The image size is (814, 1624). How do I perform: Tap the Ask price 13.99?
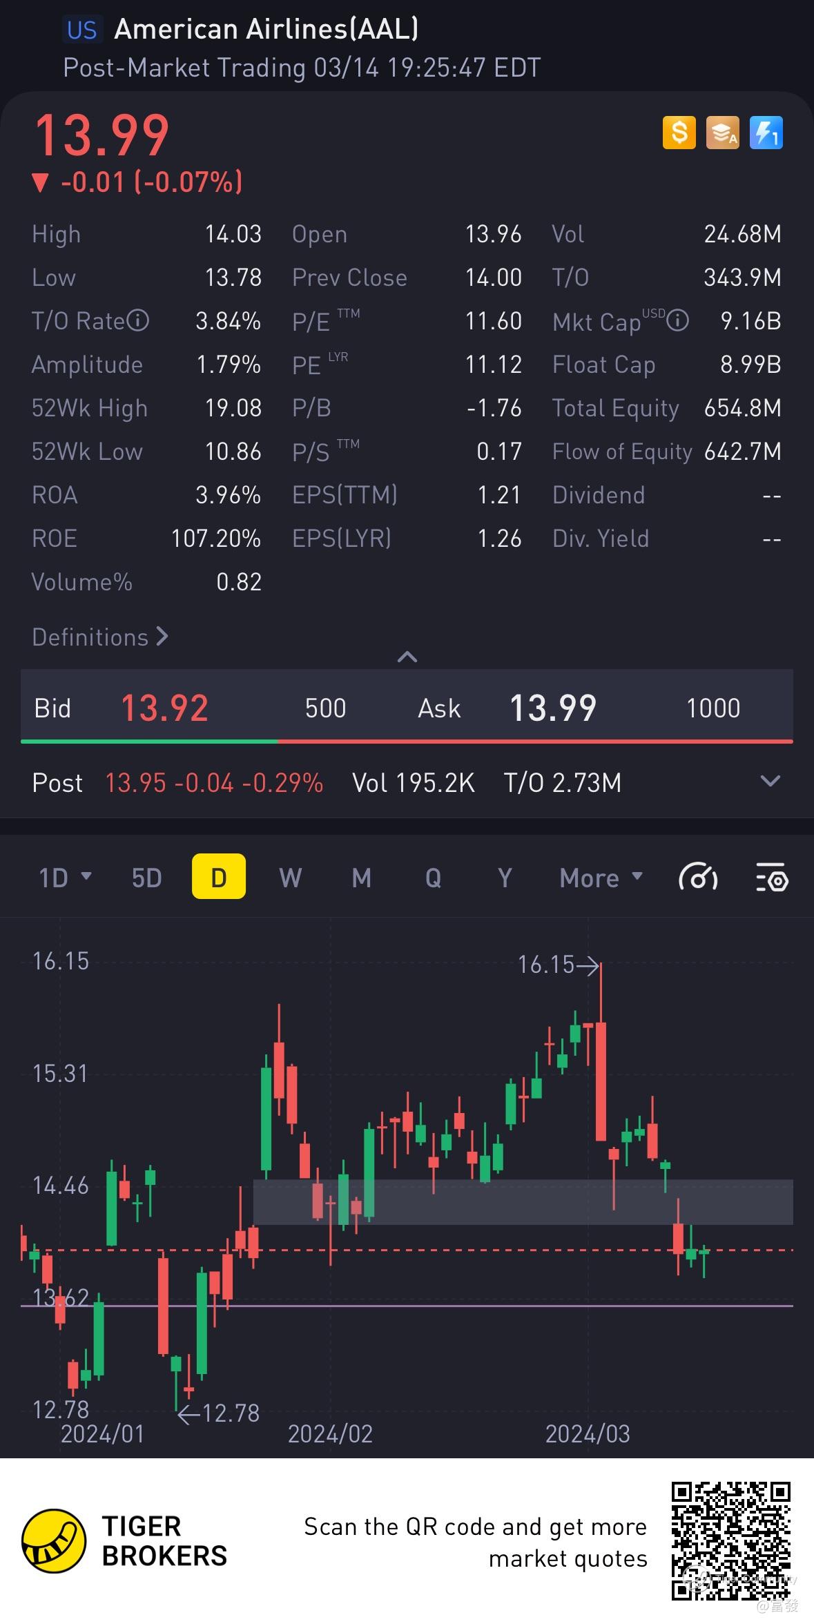[x=552, y=708]
